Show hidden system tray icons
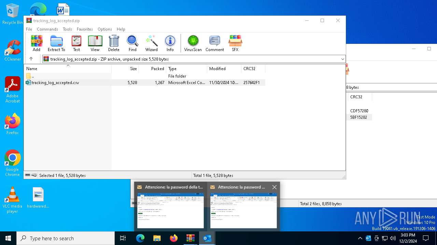This screenshot has height=245, width=437. click(360, 238)
